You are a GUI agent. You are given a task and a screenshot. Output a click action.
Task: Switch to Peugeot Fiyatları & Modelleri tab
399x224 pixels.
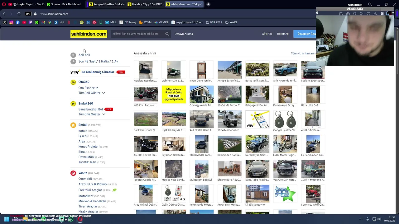click(x=107, y=4)
